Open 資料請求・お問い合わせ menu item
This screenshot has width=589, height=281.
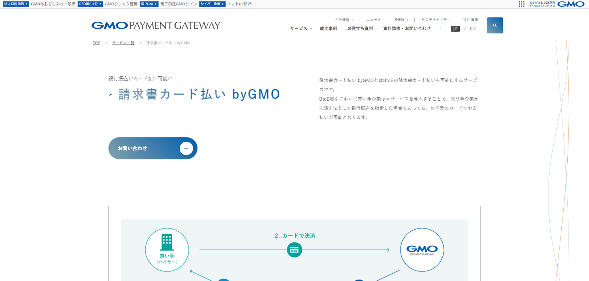click(407, 28)
